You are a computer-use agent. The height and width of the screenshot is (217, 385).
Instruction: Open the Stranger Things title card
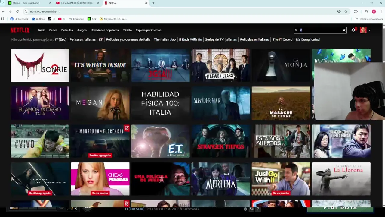[220, 141]
